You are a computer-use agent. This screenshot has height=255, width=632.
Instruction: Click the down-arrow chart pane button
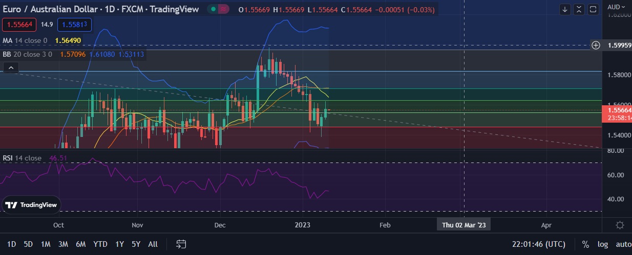pos(565,9)
